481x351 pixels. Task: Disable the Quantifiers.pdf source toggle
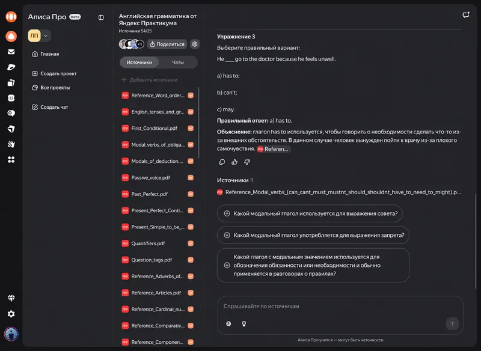click(x=191, y=243)
